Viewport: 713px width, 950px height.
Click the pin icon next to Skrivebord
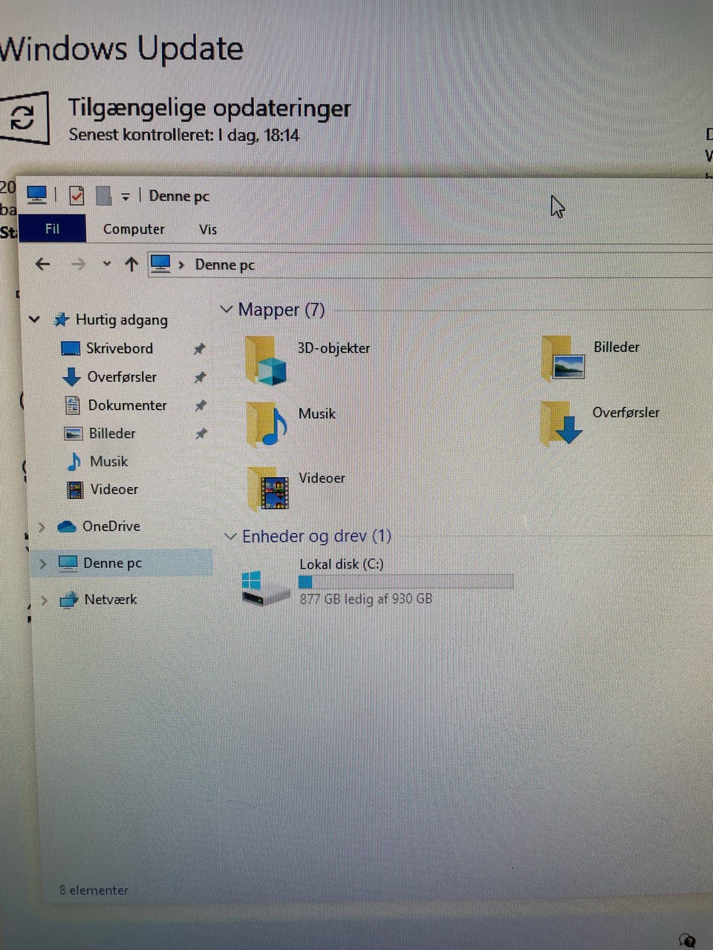click(x=199, y=349)
